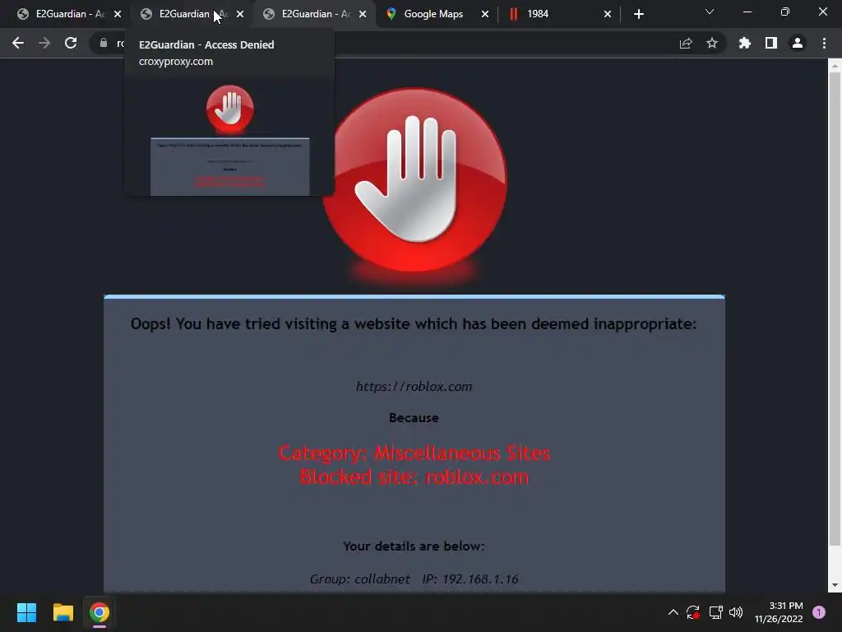Screen dimensions: 842x632
Task: Click the scrollbar up arrow
Action: (x=835, y=65)
